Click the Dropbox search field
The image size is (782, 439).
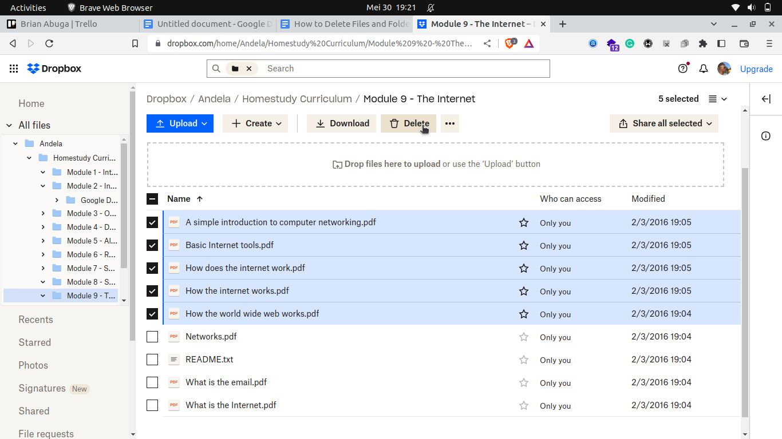coord(401,69)
